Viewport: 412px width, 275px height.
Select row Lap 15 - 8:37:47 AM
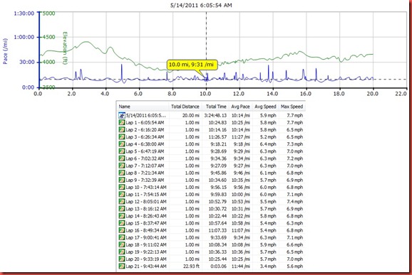pyautogui.click(x=211, y=223)
